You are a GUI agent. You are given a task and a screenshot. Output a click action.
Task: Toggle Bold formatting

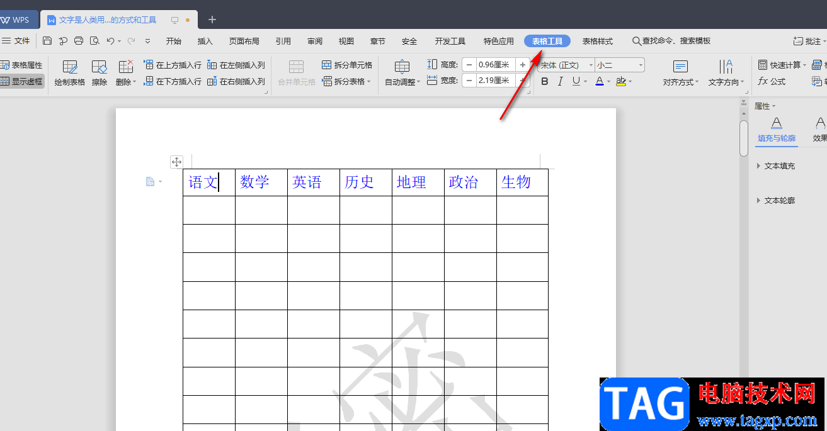(x=545, y=81)
